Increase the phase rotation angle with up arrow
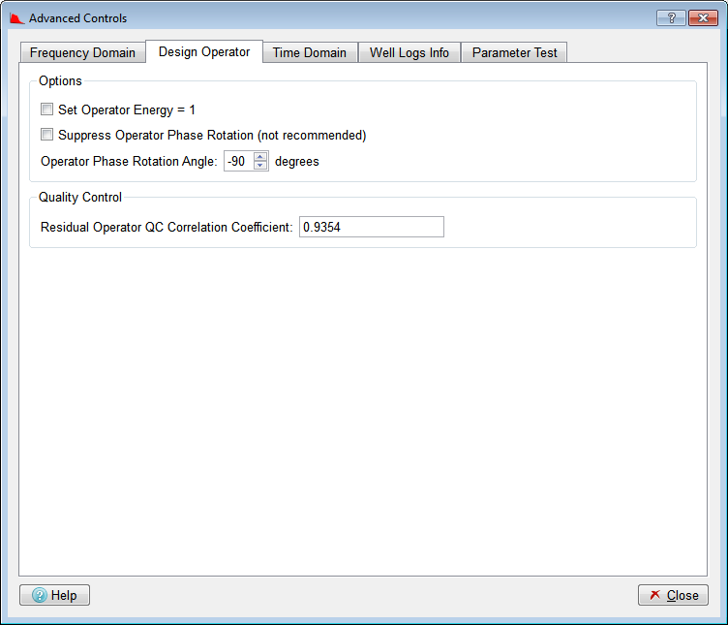This screenshot has height=625, width=728. (x=260, y=157)
